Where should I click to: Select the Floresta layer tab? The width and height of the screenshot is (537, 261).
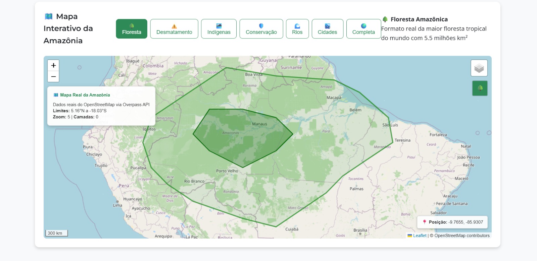pyautogui.click(x=132, y=29)
